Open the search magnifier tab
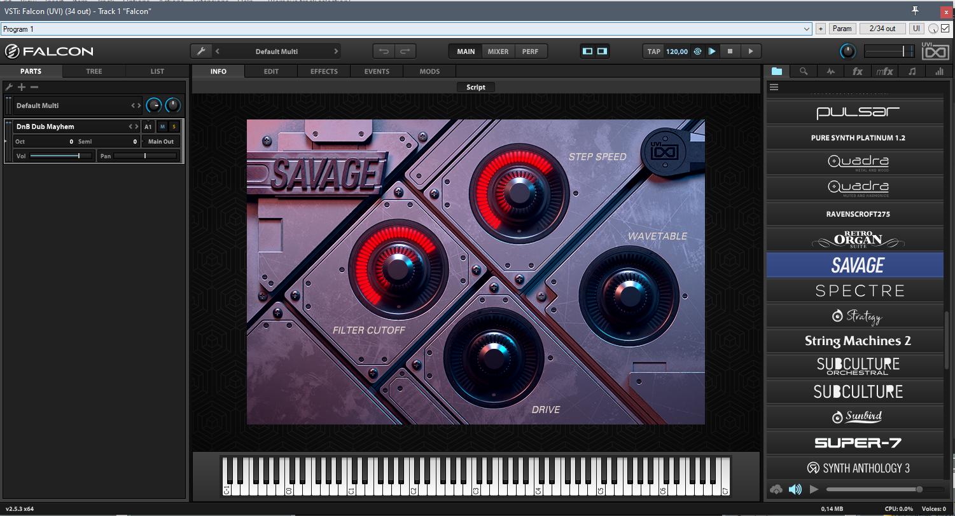This screenshot has width=955, height=516. tap(804, 71)
